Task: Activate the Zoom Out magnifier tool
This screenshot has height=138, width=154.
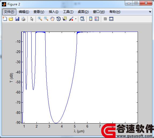Action: 46,19
